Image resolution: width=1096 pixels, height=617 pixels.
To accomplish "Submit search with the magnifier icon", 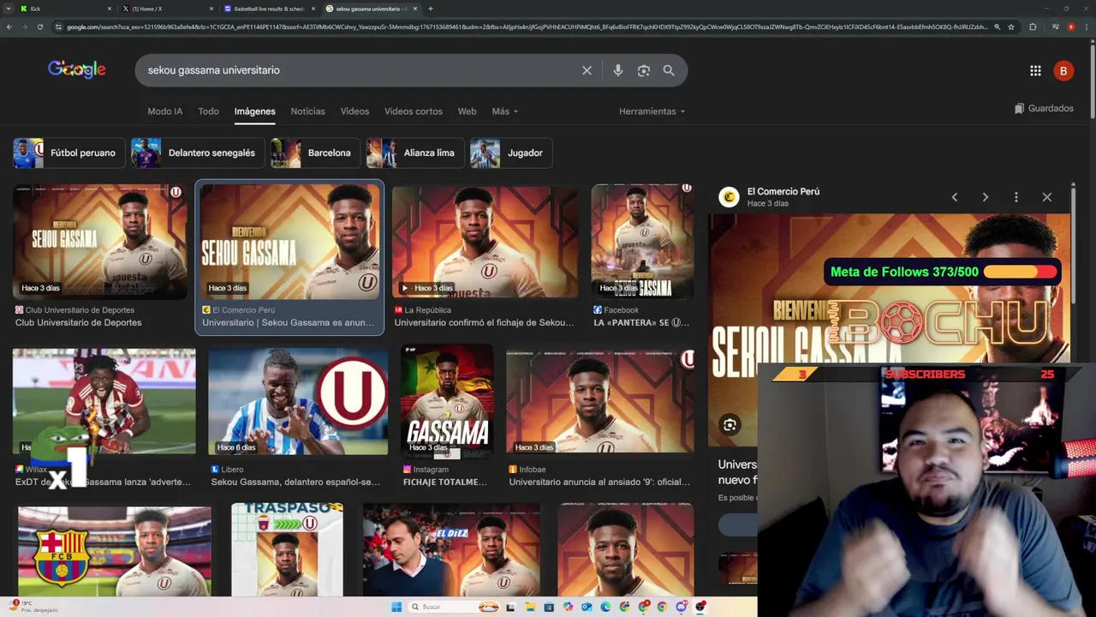I will click(x=669, y=70).
